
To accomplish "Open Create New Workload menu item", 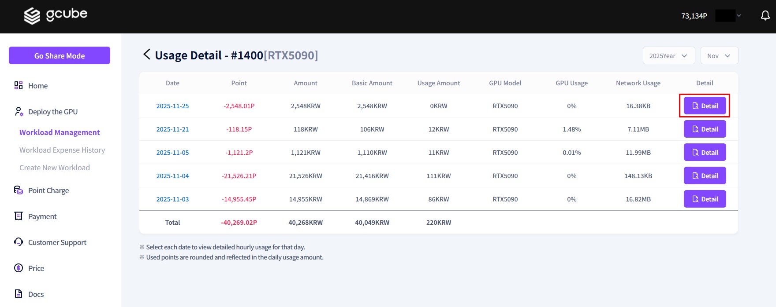I will click(x=55, y=168).
